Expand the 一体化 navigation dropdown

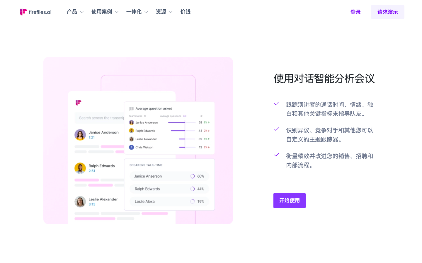click(x=137, y=12)
